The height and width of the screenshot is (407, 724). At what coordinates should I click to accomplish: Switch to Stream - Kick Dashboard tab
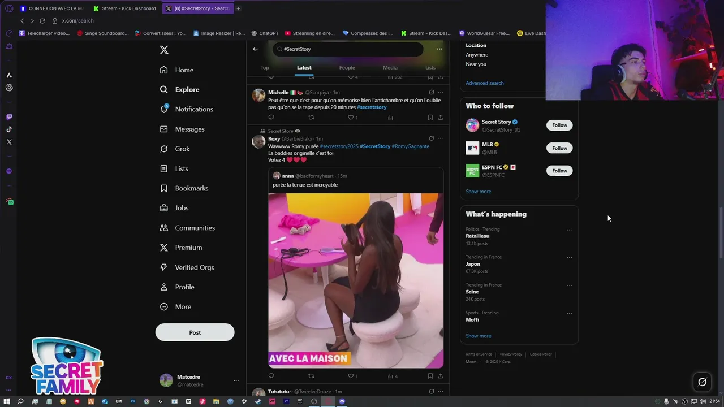[124, 8]
